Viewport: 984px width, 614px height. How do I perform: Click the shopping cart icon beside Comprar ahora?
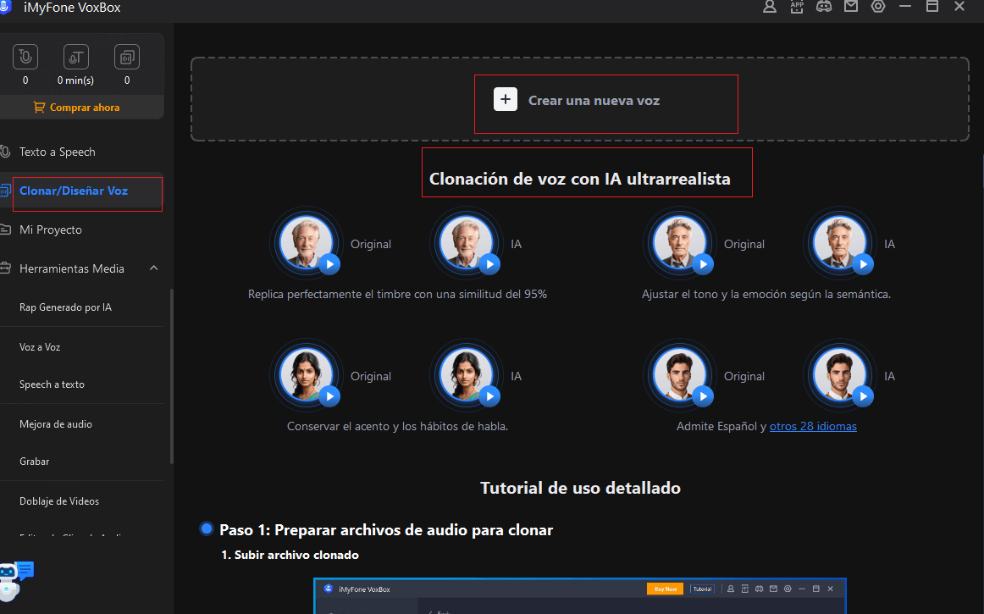(39, 108)
